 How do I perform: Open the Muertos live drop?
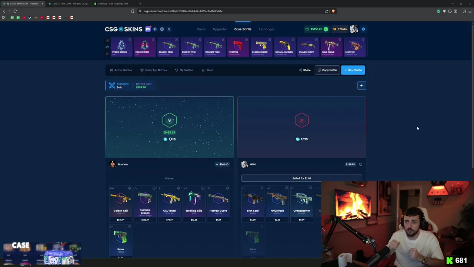pos(238,47)
